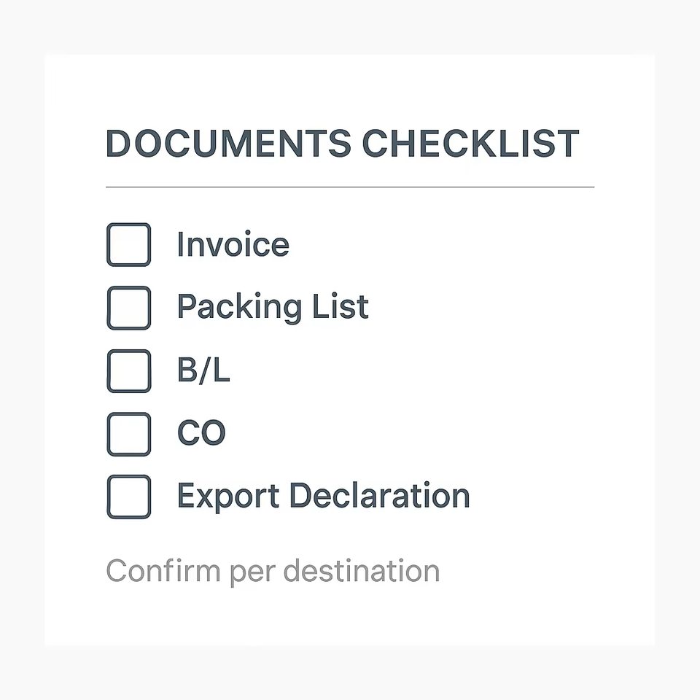Click the word "CHECKLIST" in the heading
700x700 pixels.
470,144
